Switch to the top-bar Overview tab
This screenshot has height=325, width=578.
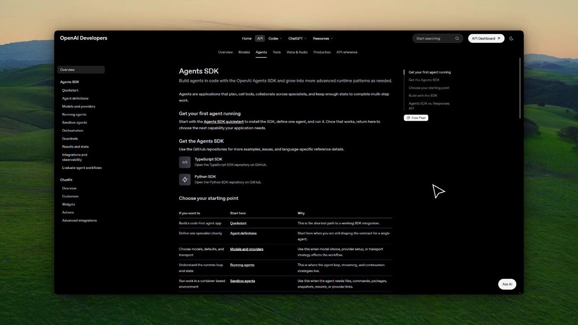coord(225,52)
